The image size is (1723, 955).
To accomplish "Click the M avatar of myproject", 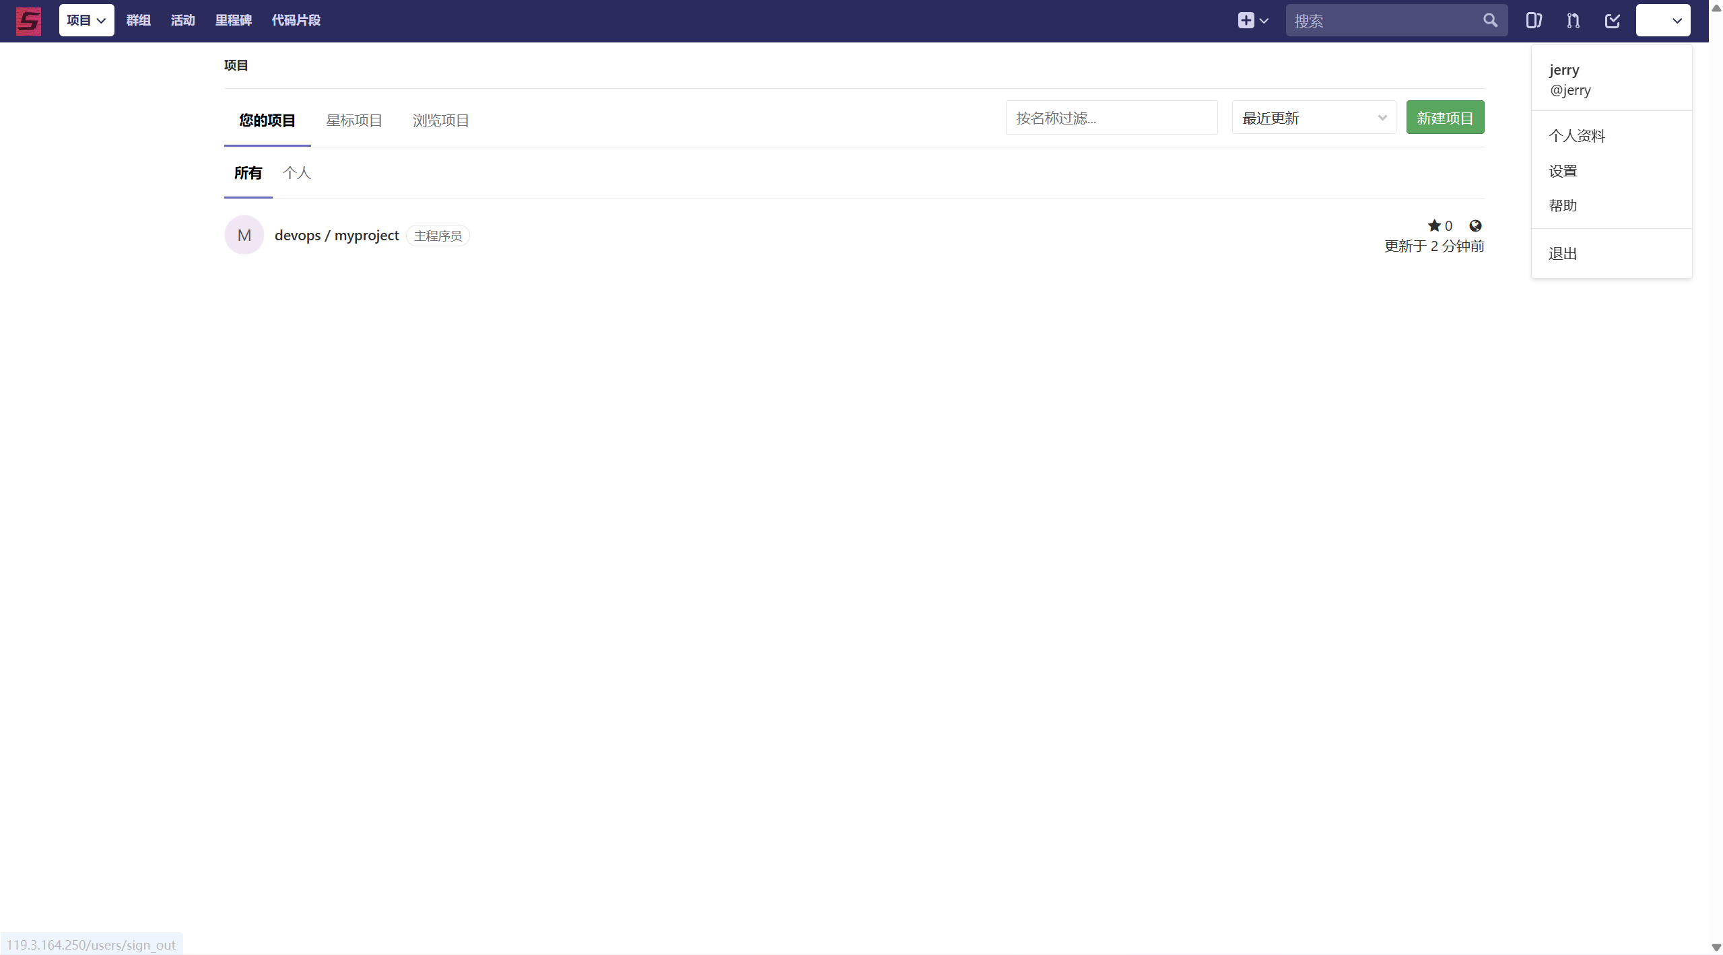I will tap(244, 235).
